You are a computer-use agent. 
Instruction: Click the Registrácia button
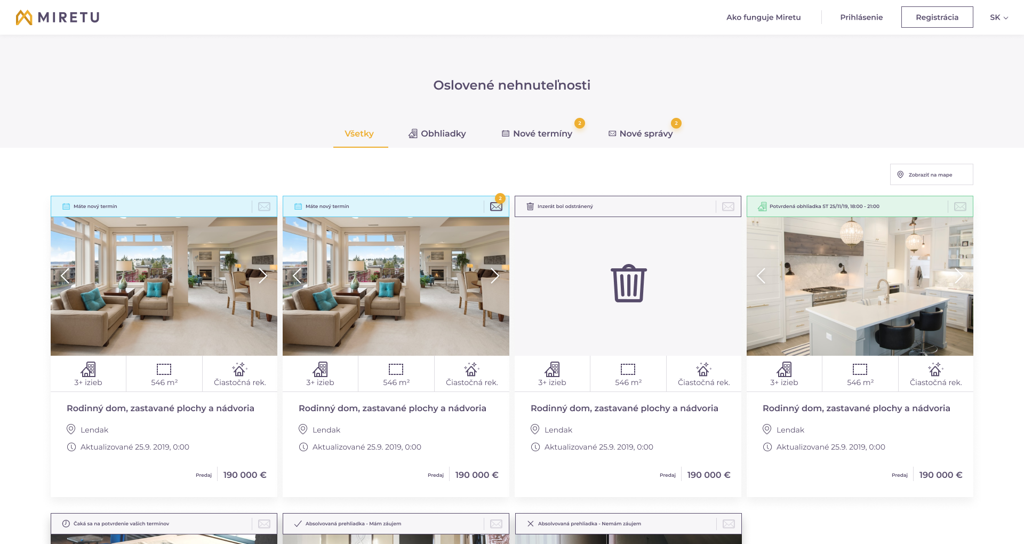pos(937,17)
